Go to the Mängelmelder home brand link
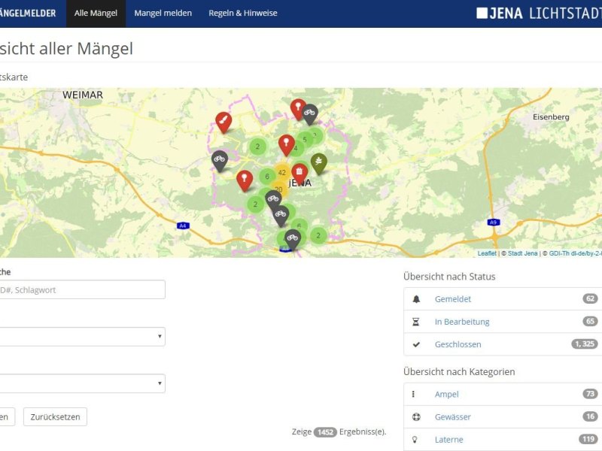This screenshot has width=602, height=451. [28, 14]
